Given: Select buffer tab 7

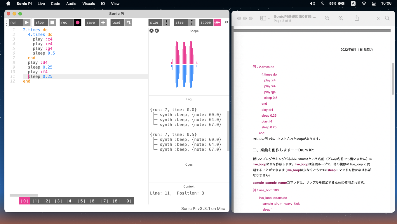Looking at the screenshot, I should [105, 201].
